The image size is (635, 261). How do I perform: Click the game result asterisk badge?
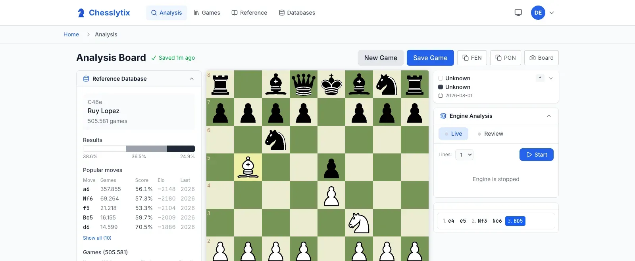tap(540, 78)
